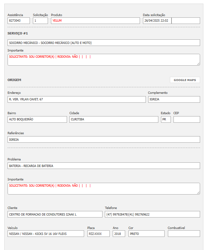
Task: Click the Telefone field
Action: (x=152, y=214)
